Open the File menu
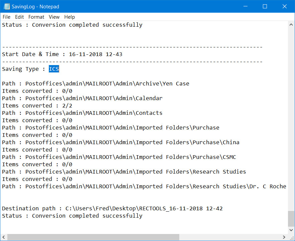 pyautogui.click(x=6, y=17)
